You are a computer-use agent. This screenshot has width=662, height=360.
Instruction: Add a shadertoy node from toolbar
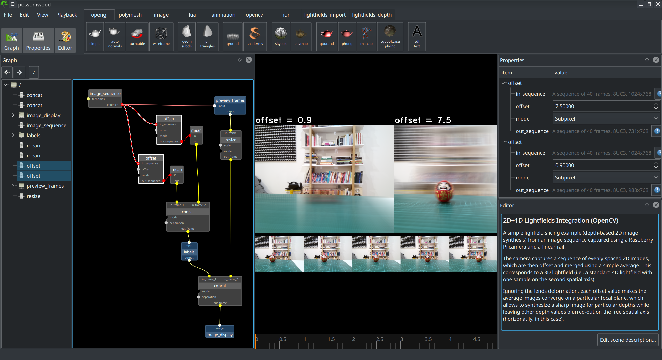255,37
